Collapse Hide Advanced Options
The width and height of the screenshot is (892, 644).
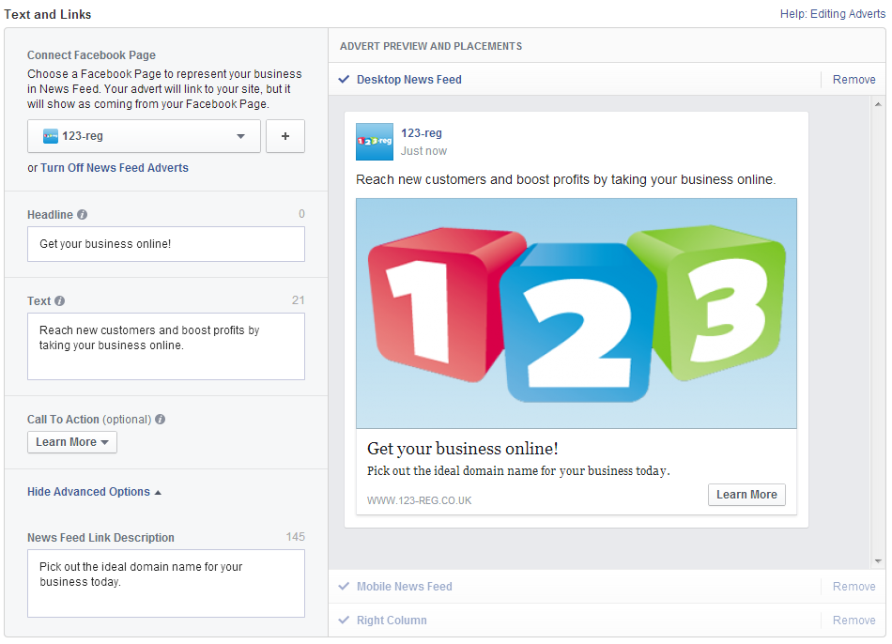pyautogui.click(x=95, y=492)
